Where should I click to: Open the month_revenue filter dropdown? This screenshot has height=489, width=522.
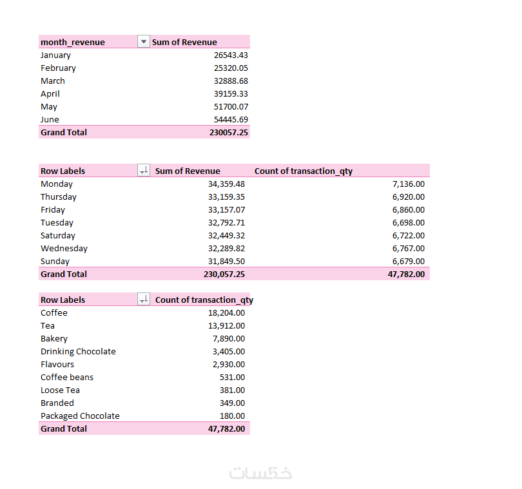[144, 42]
